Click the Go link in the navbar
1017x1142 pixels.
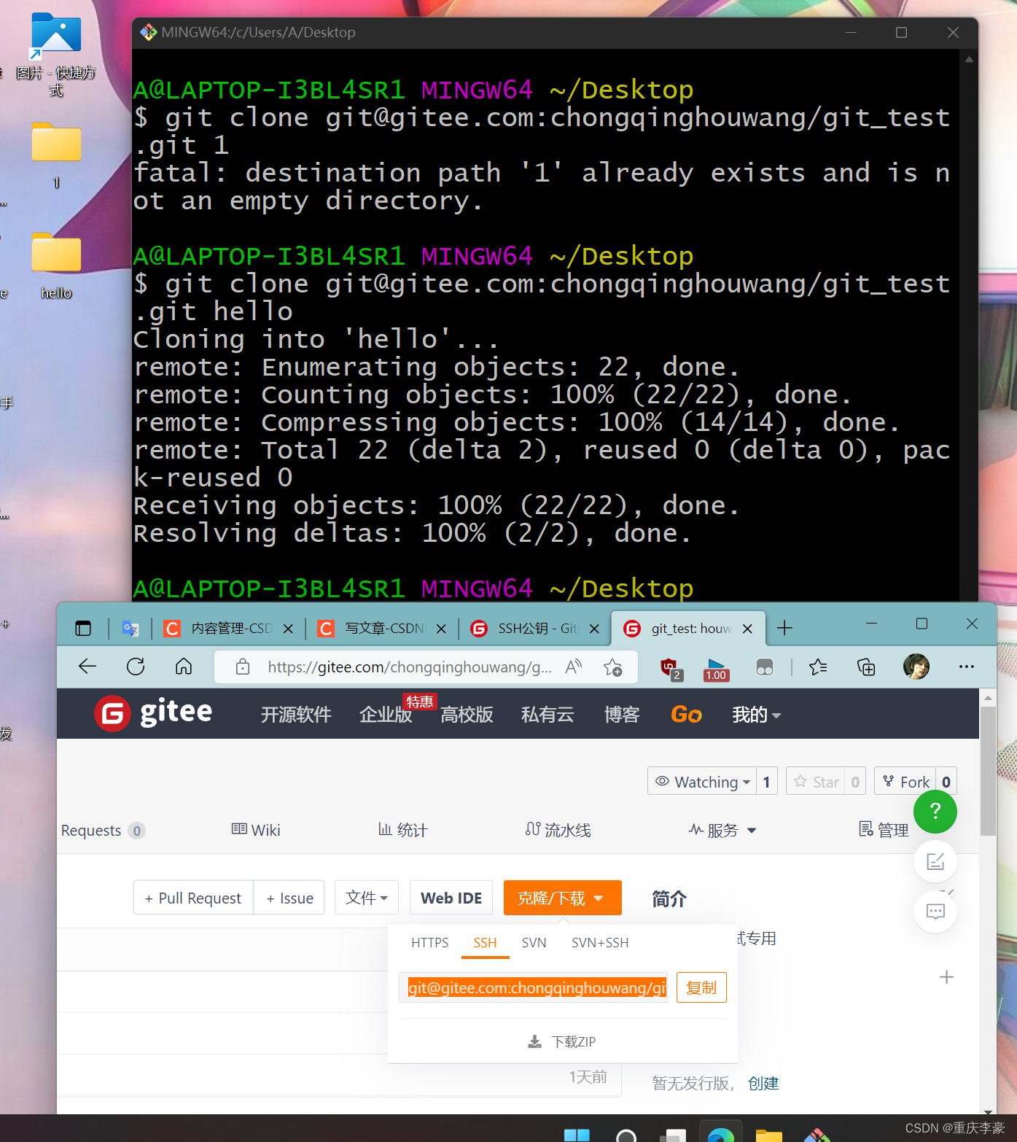pyautogui.click(x=686, y=715)
